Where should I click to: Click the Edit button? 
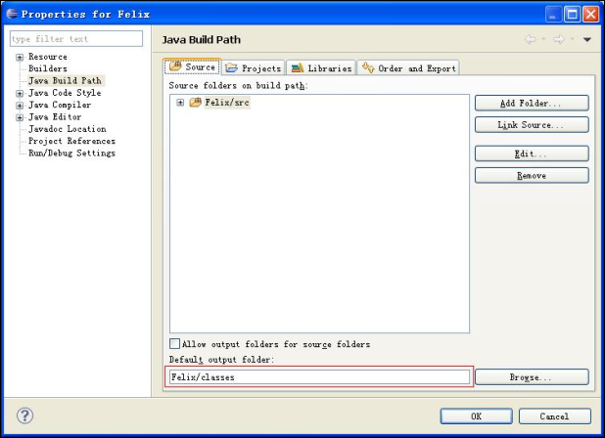532,153
